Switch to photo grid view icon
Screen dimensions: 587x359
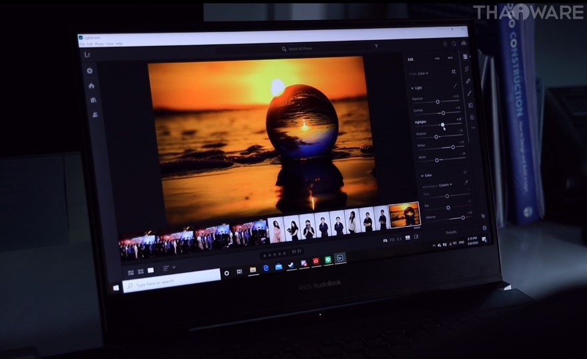(x=131, y=272)
